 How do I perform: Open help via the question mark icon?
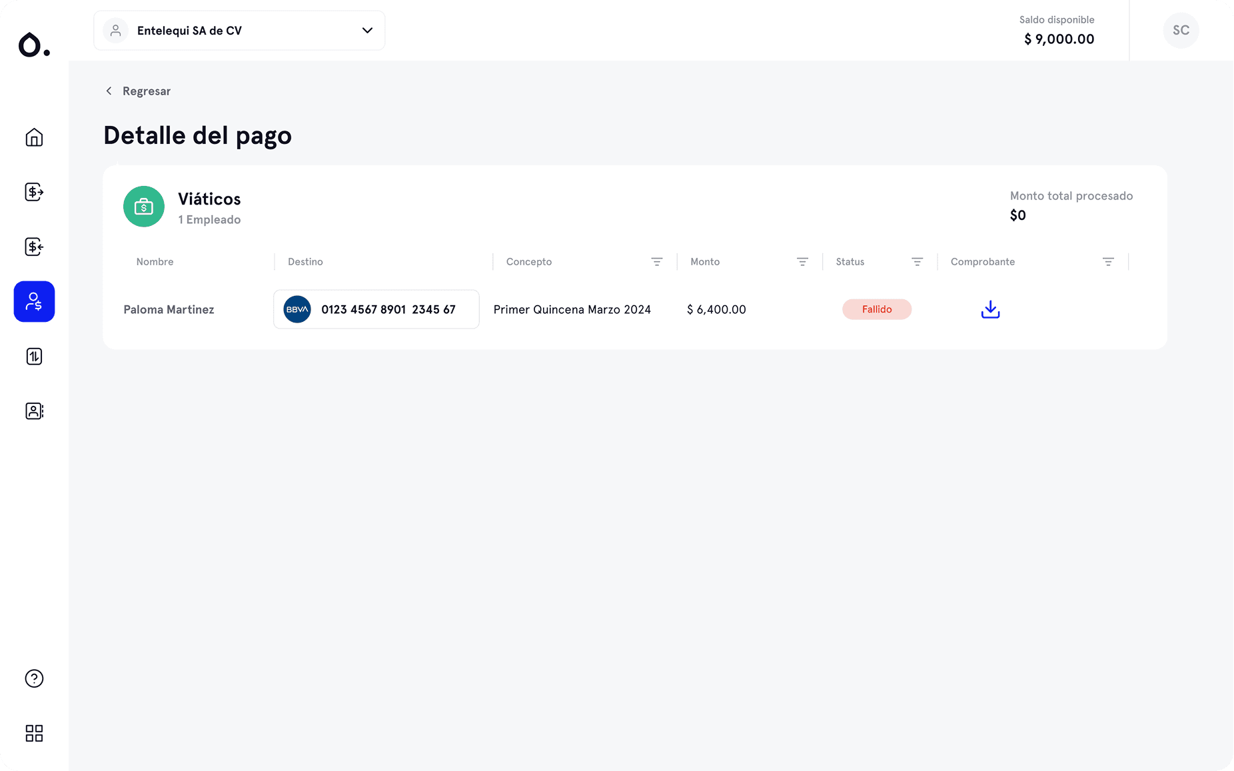pyautogui.click(x=33, y=678)
